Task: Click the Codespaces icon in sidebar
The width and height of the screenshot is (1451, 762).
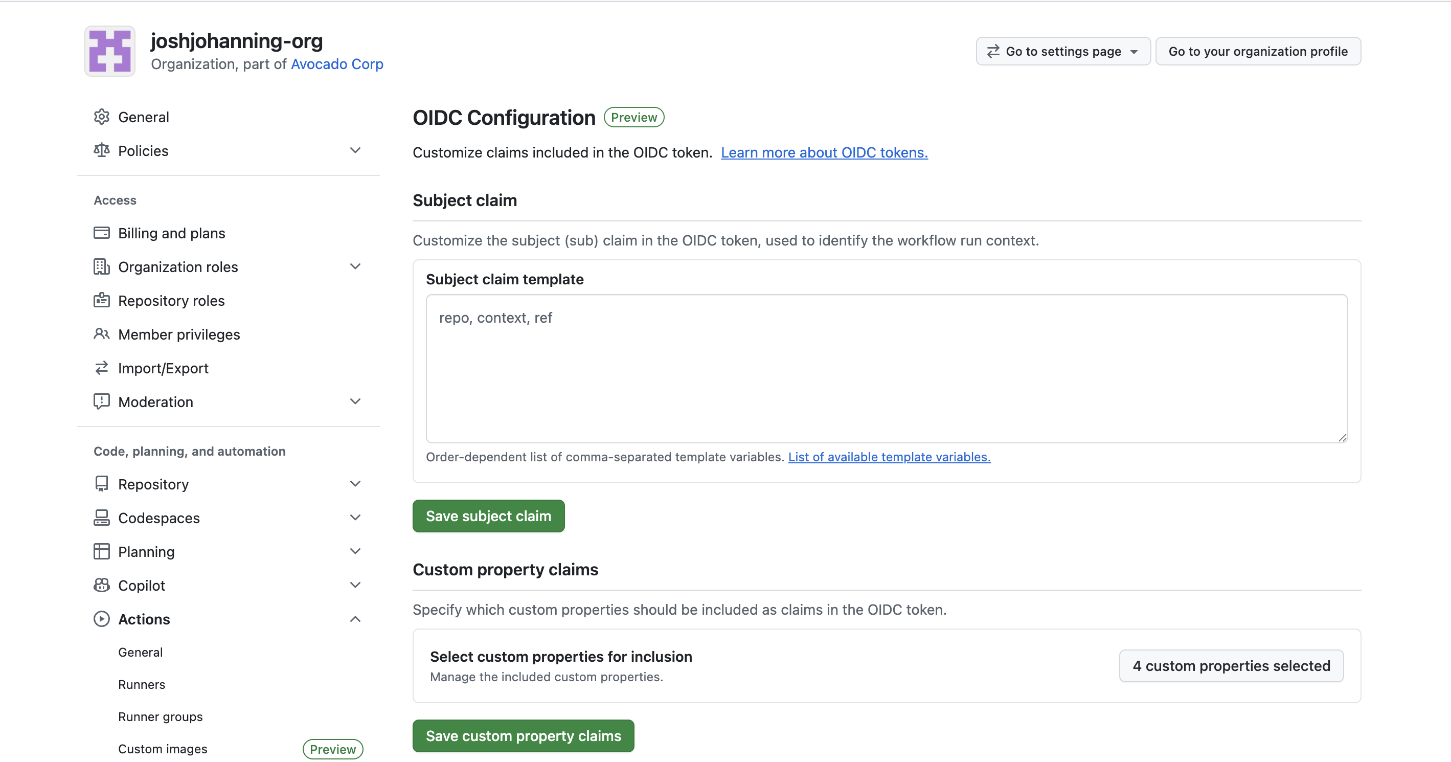Action: [101, 518]
